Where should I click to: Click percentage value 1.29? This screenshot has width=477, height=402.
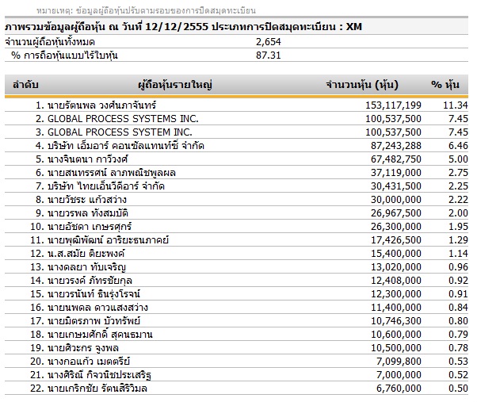(x=458, y=240)
